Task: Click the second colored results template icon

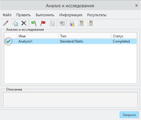Action: coord(81,23)
